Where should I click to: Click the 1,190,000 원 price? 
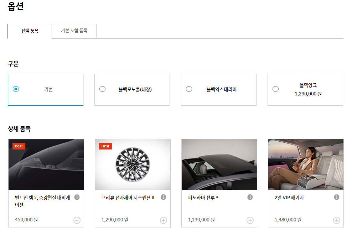(x=201, y=220)
